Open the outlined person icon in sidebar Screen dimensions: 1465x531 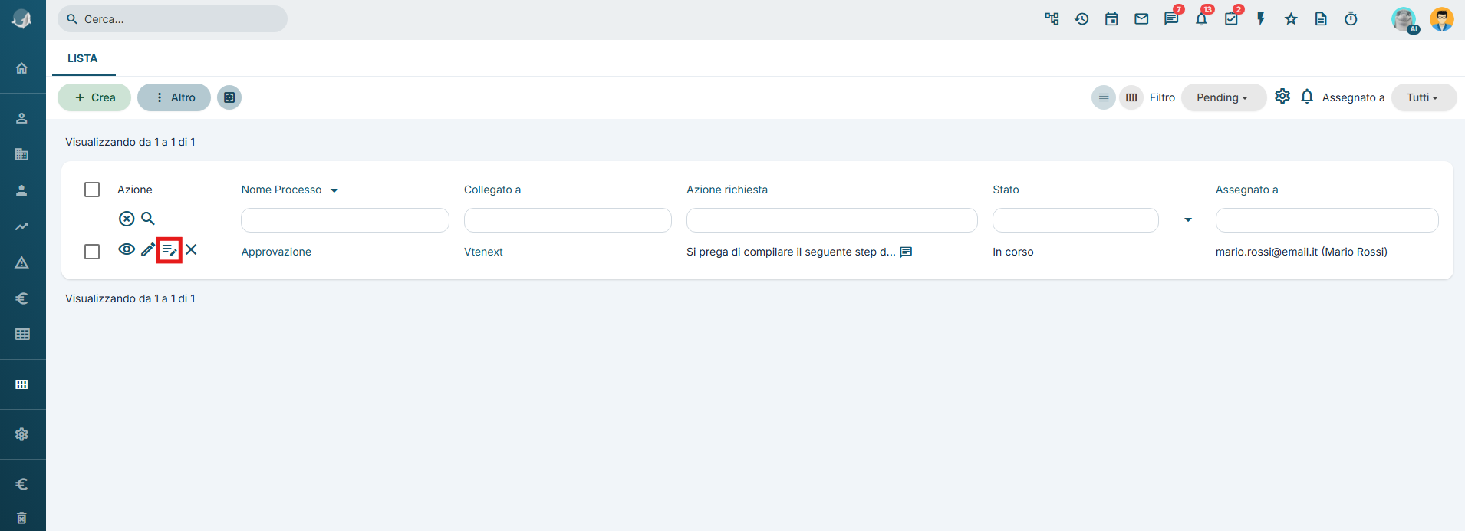[x=22, y=118]
